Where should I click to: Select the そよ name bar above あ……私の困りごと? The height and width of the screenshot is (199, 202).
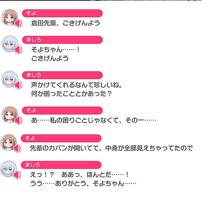(62, 111)
